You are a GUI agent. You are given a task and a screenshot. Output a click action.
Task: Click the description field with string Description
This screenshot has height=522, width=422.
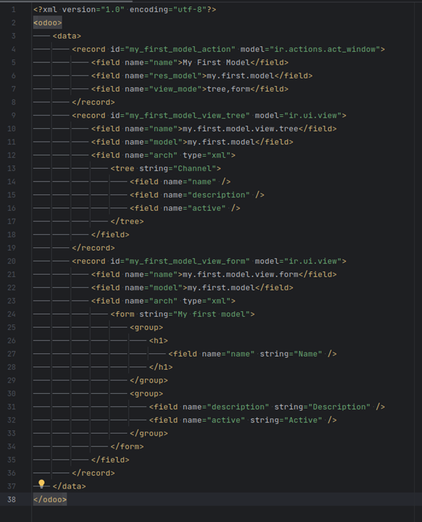(267, 407)
